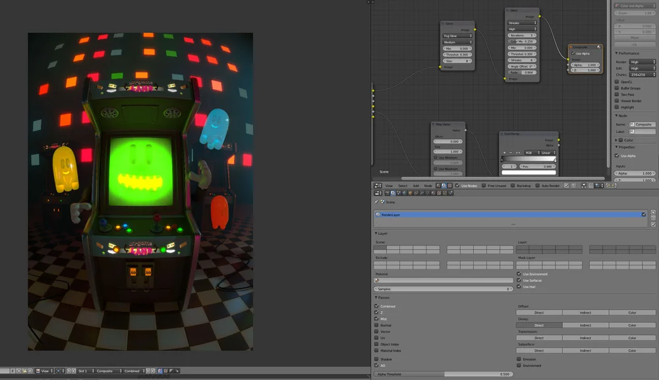Toggle the Use Nodes checkbox
Image resolution: width=659 pixels, height=380 pixels.
pyautogui.click(x=457, y=185)
